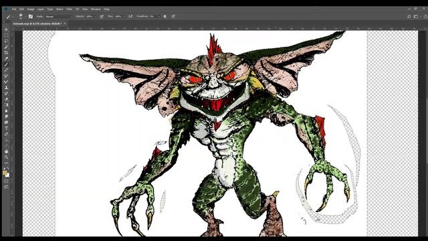Select the Eyedropper tool
428x241 pixels.
(x=6, y=58)
